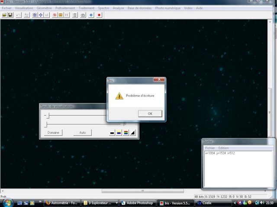Click the horizontal scrollbar thumb
277x207 pixels.
(x=143, y=191)
